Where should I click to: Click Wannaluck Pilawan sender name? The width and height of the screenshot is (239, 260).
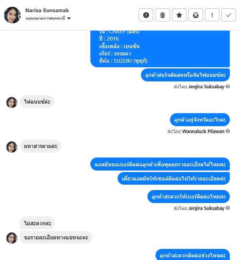203,131
